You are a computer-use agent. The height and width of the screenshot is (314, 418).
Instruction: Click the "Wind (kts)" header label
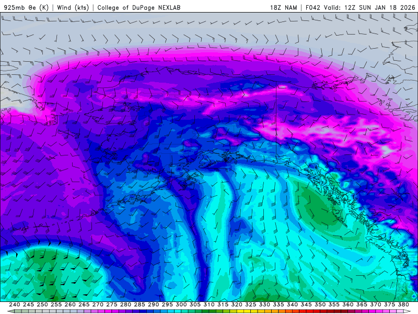73,7
